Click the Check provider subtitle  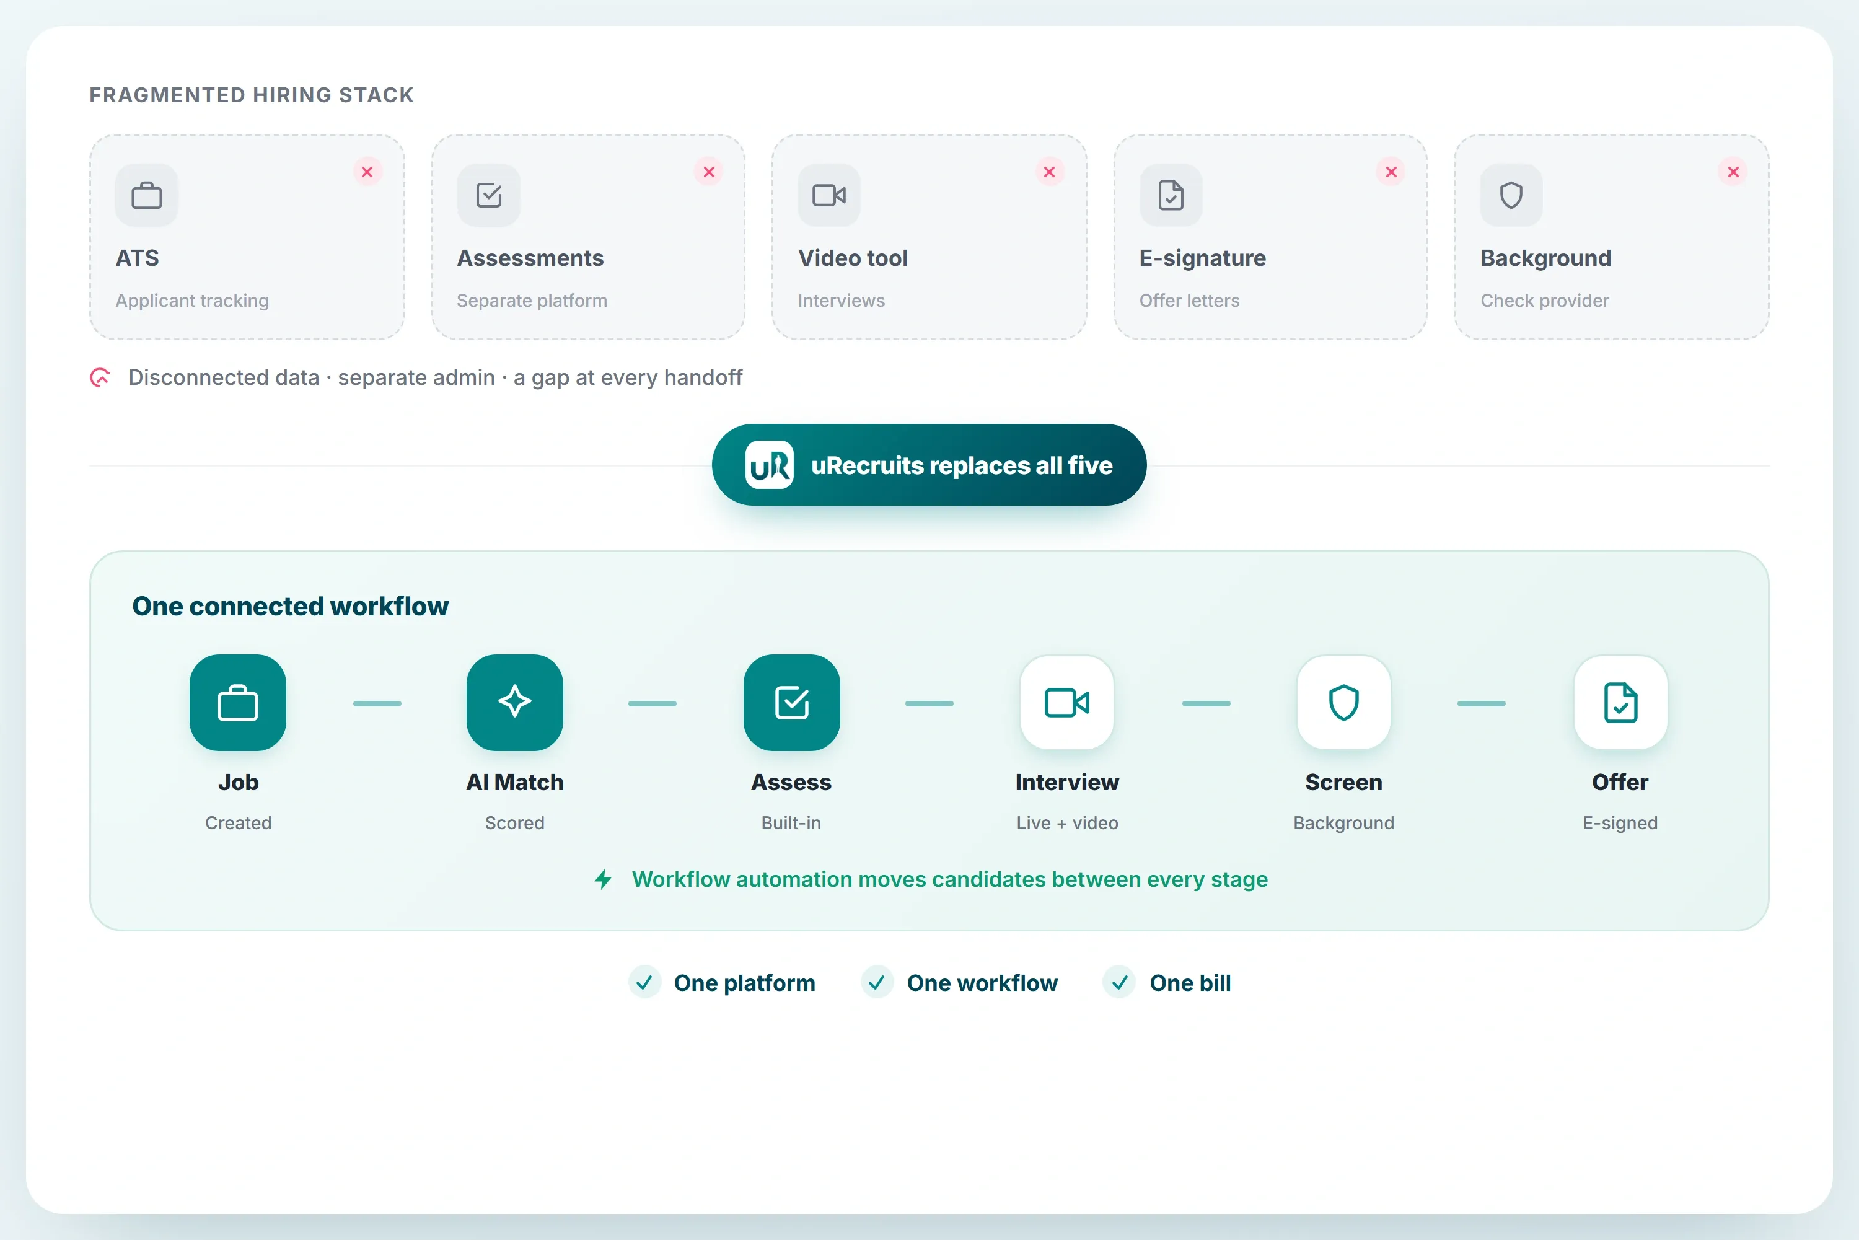(1544, 301)
